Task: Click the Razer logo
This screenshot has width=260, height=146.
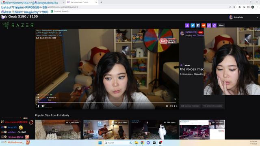Action: pos(18,25)
